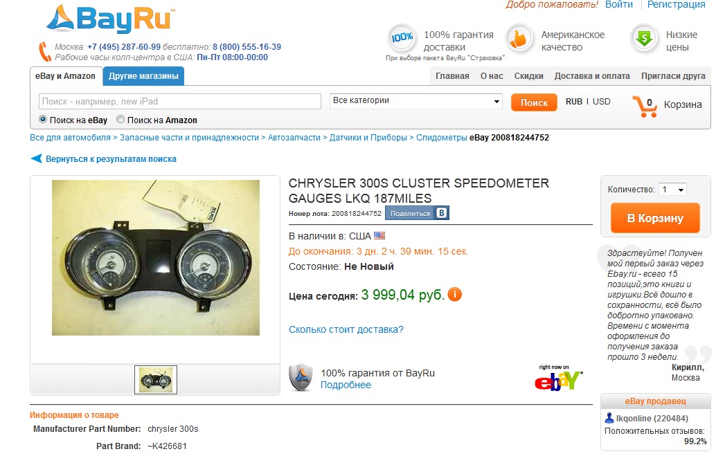
Task: Open the shopping cart icon
Action: tap(644, 106)
